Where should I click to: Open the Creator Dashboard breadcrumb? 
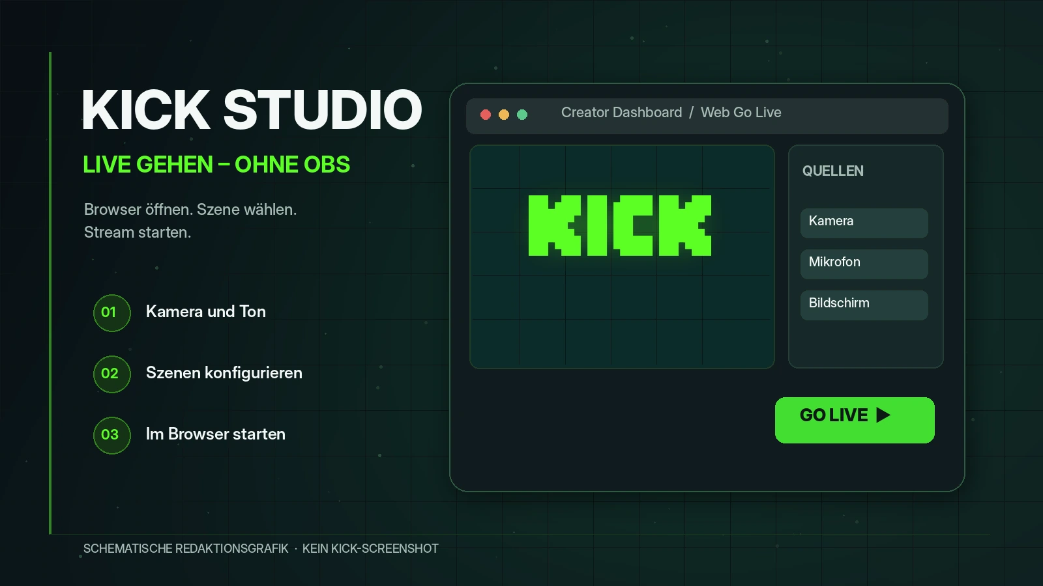click(621, 113)
